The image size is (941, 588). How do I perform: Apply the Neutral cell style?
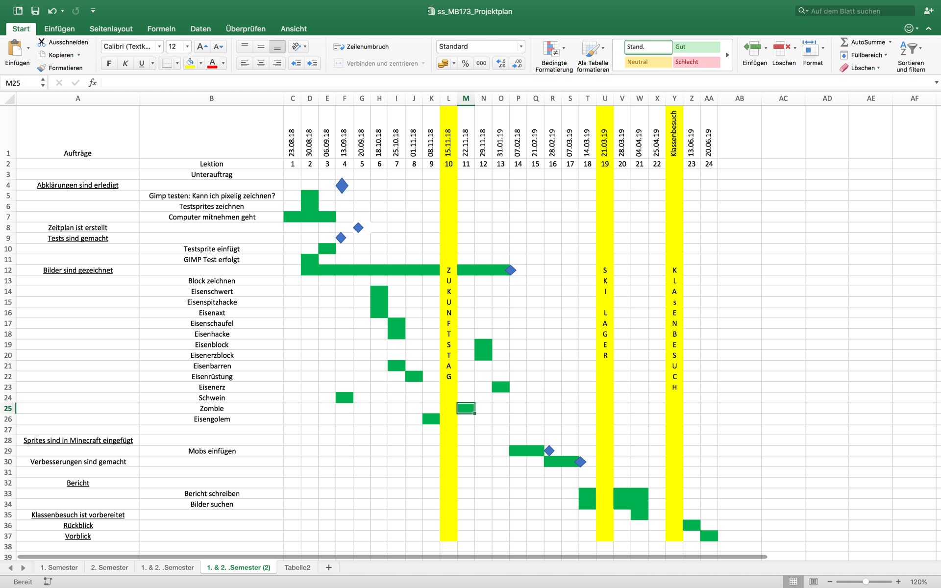[x=648, y=62]
